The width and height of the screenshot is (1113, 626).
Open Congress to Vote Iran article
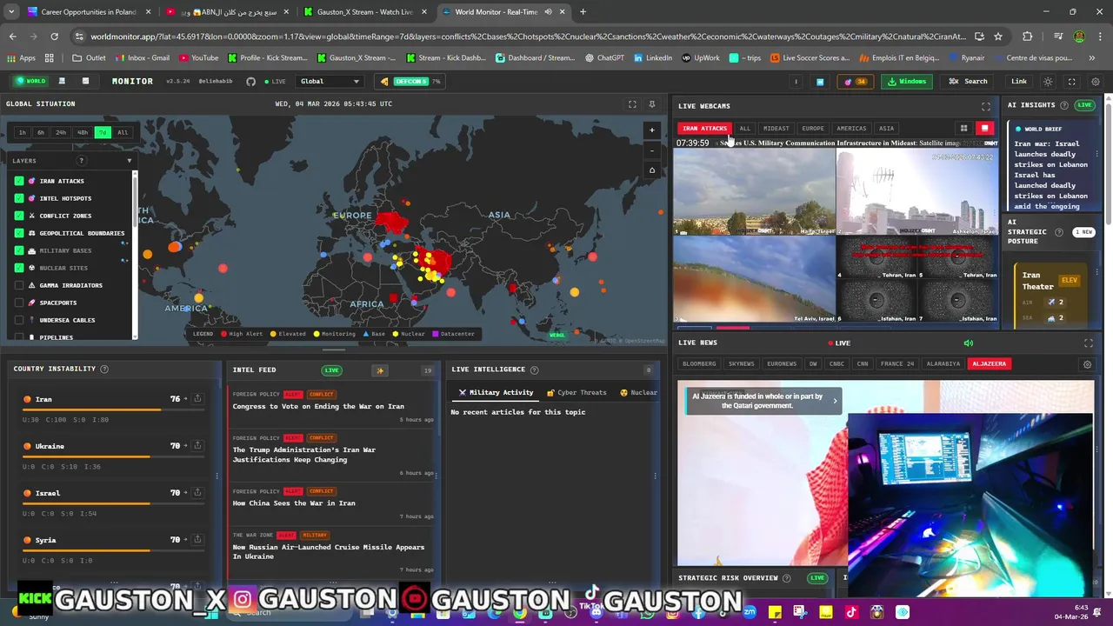318,407
